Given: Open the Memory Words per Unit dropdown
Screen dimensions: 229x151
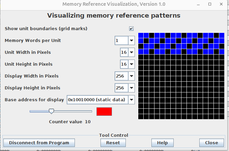Looking at the screenshot, I should coord(131,41).
